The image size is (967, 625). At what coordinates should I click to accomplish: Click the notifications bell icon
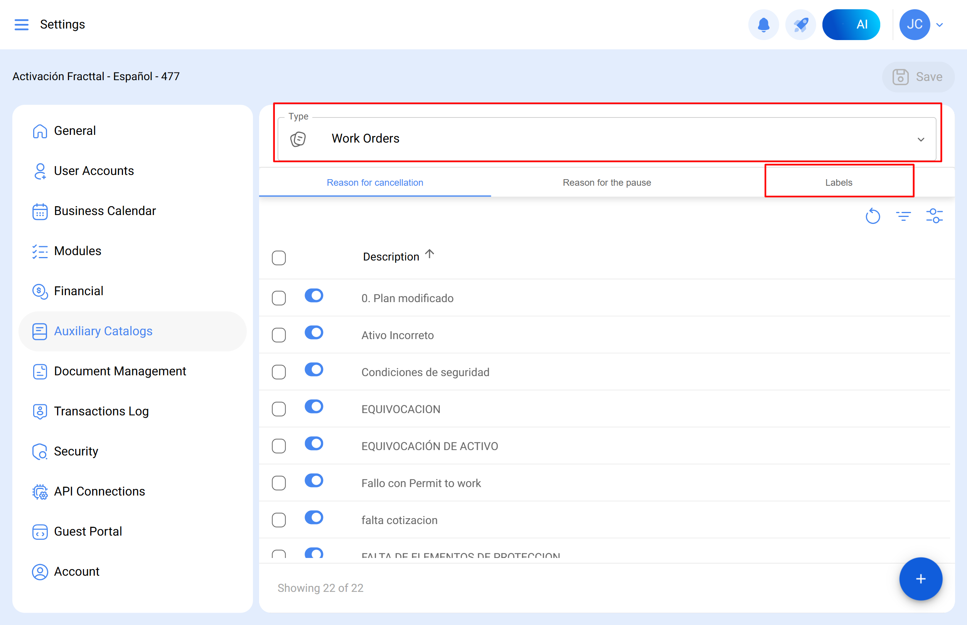click(763, 25)
